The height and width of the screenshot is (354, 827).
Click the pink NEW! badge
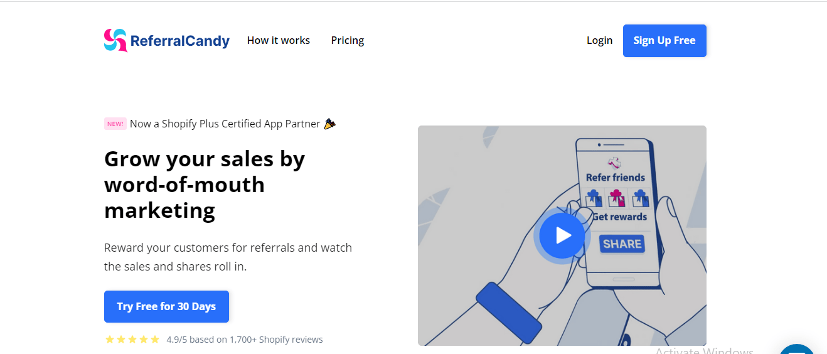pos(115,124)
